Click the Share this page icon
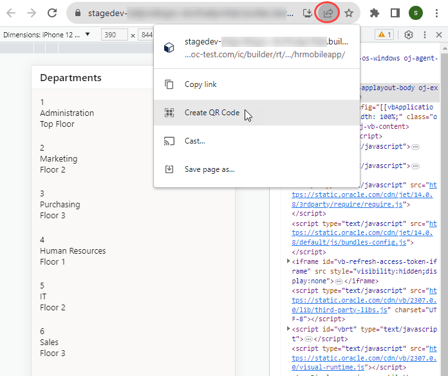Image resolution: width=448 pixels, height=376 pixels. [x=328, y=13]
